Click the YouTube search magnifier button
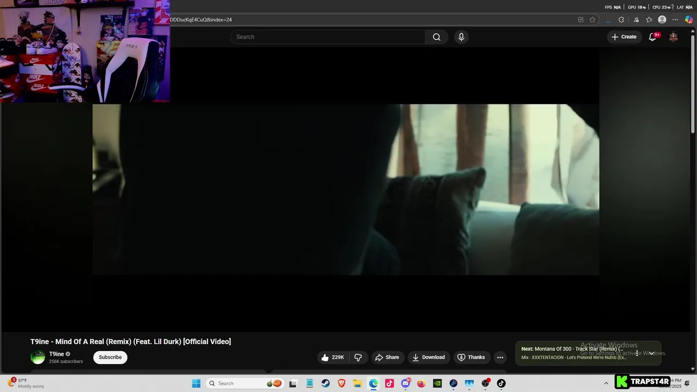Image resolution: width=697 pixels, height=392 pixels. [436, 37]
